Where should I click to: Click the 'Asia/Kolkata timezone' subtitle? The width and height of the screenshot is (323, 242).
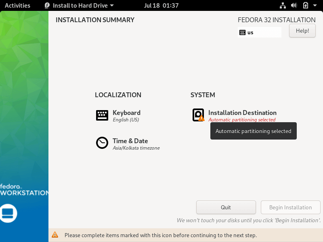point(136,148)
